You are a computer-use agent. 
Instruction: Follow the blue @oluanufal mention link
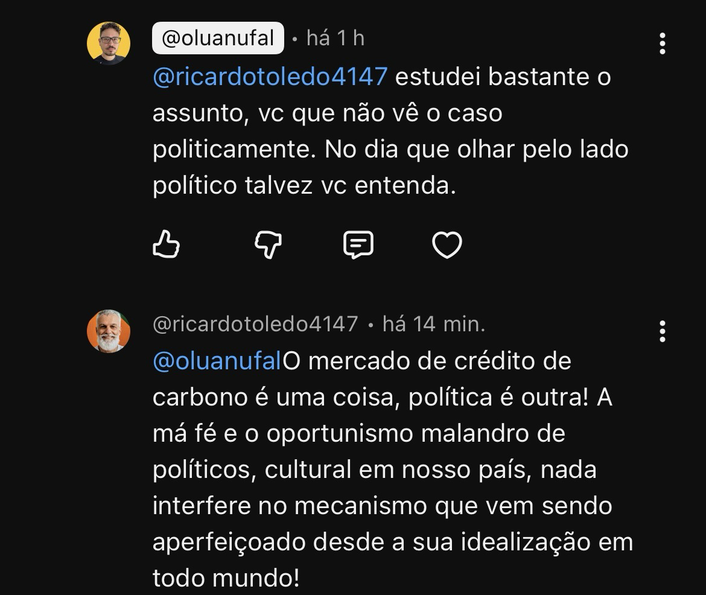click(217, 361)
